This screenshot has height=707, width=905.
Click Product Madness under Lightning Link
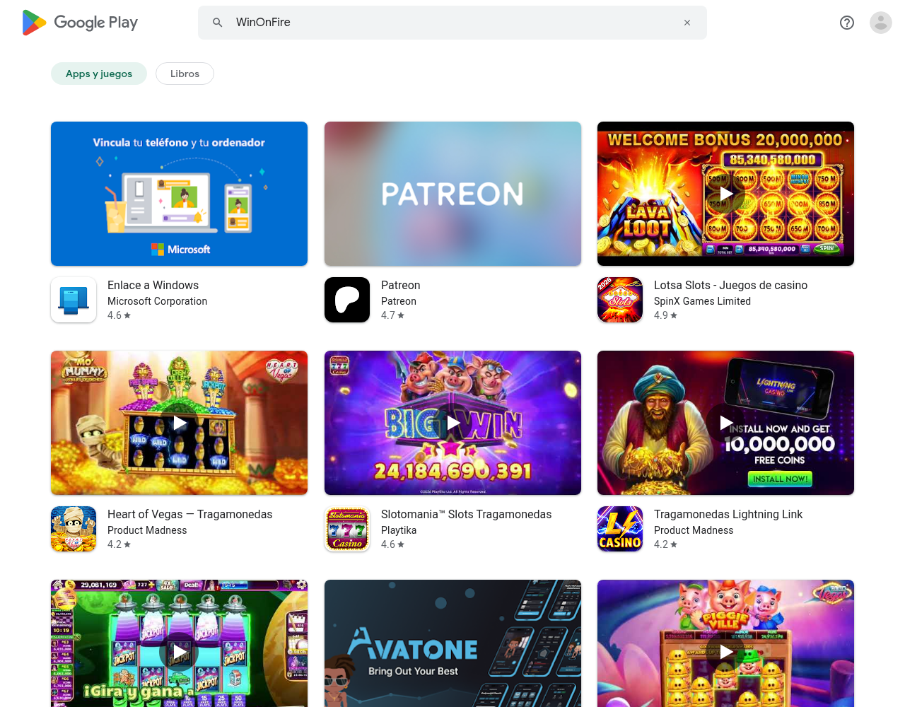click(694, 530)
